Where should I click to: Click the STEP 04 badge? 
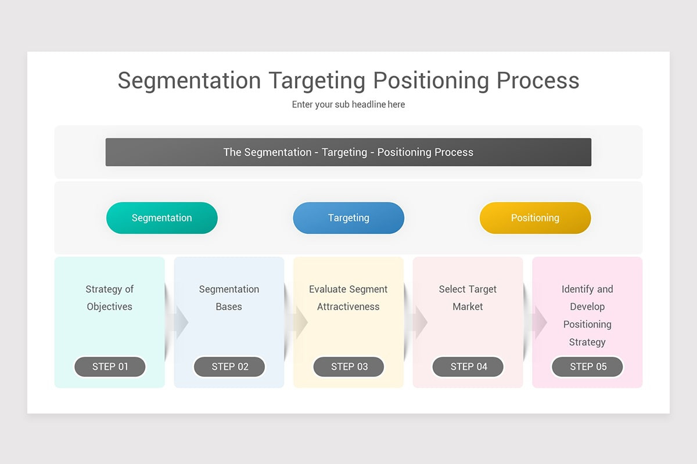pyautogui.click(x=468, y=367)
